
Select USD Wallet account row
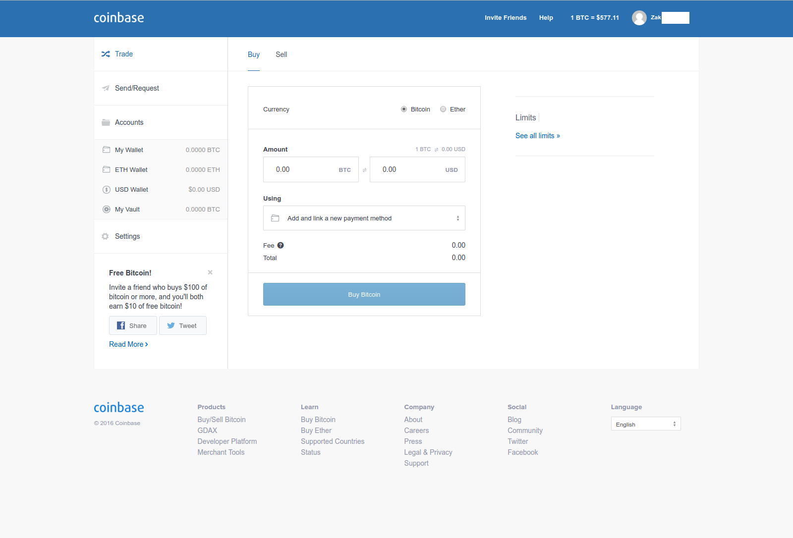point(161,189)
